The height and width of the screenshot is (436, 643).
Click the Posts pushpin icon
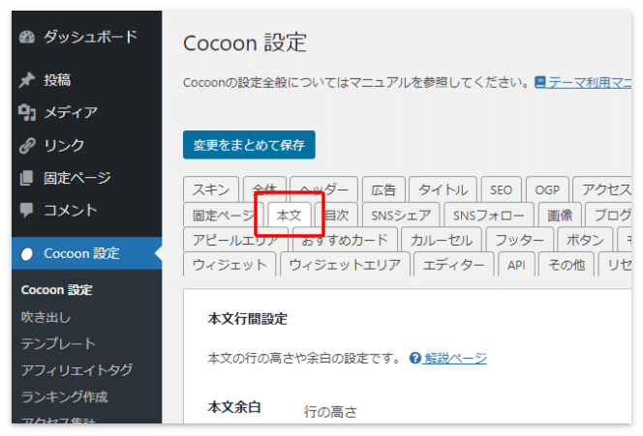point(27,80)
